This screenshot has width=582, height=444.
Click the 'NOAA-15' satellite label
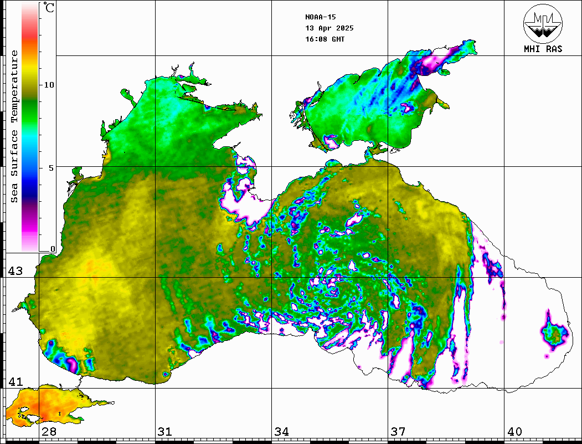pos(320,17)
